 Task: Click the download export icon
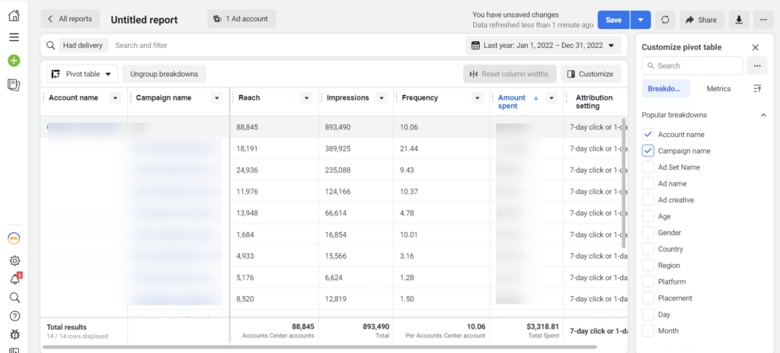click(x=739, y=20)
